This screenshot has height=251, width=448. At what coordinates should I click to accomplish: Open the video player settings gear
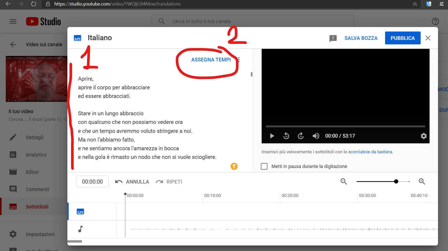click(x=424, y=136)
